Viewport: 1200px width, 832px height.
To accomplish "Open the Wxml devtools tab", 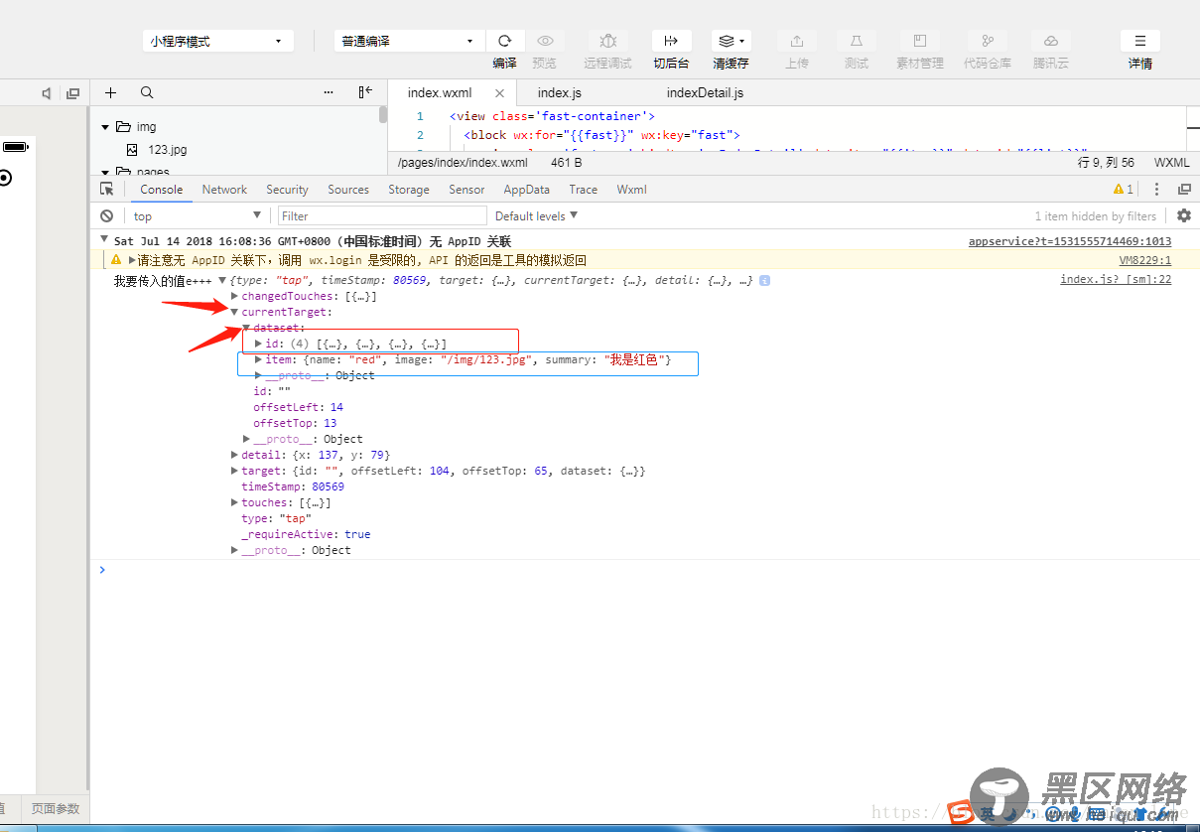I will [x=631, y=190].
